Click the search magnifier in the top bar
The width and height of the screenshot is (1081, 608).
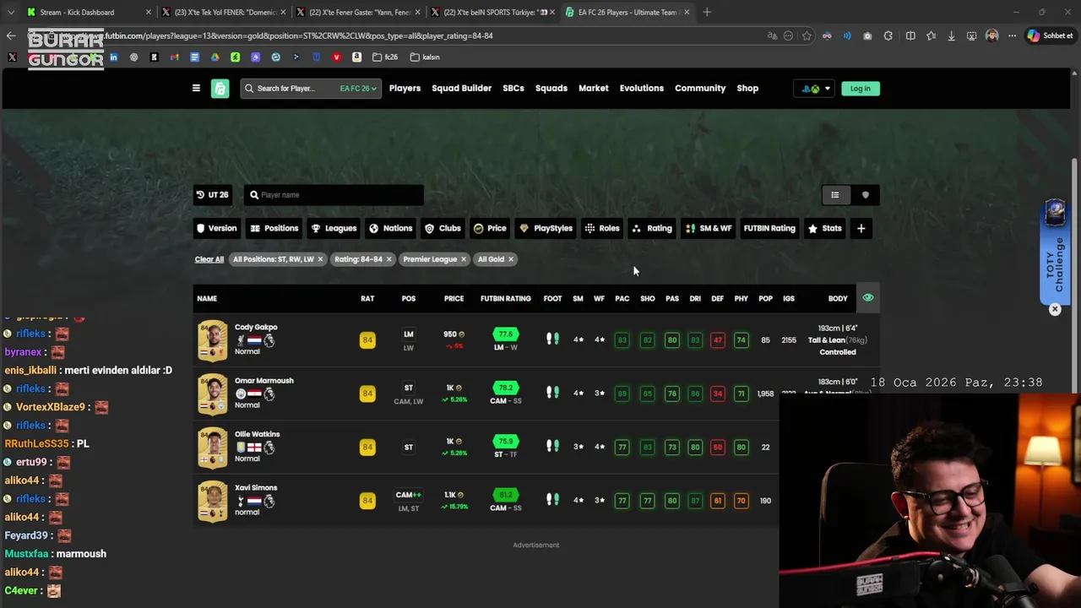point(249,88)
